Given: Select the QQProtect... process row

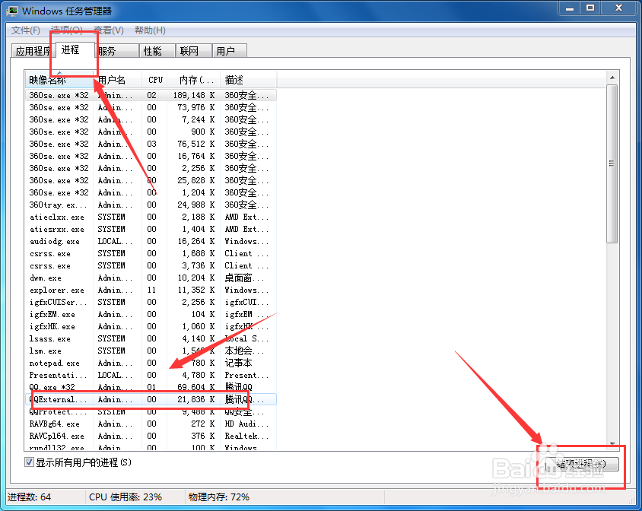Looking at the screenshot, I should (x=151, y=411).
